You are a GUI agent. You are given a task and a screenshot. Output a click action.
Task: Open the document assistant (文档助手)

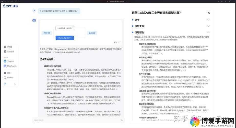click(x=9, y=61)
